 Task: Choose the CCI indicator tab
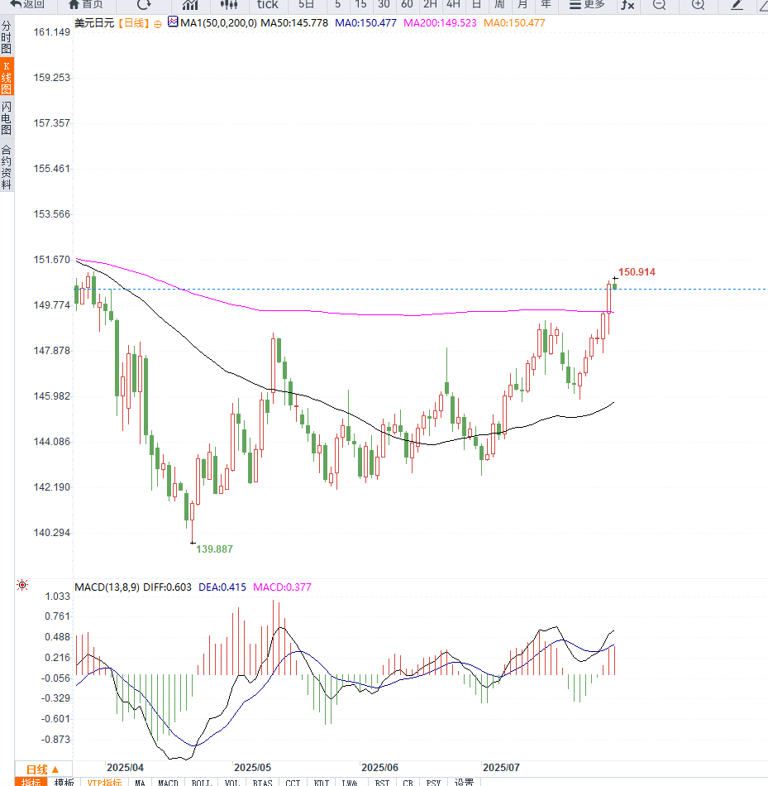click(293, 782)
